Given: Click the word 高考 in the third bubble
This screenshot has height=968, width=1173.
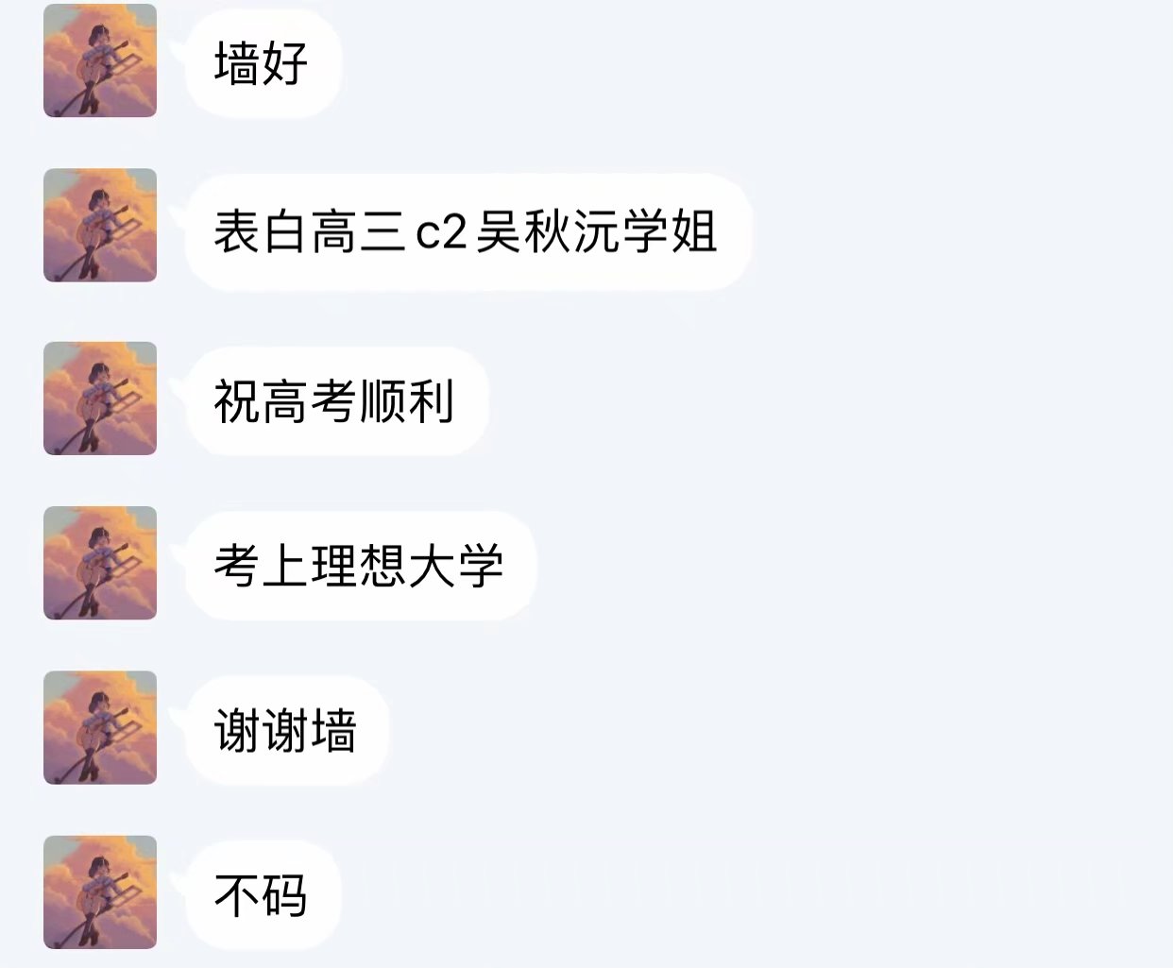Looking at the screenshot, I should coord(310,401).
